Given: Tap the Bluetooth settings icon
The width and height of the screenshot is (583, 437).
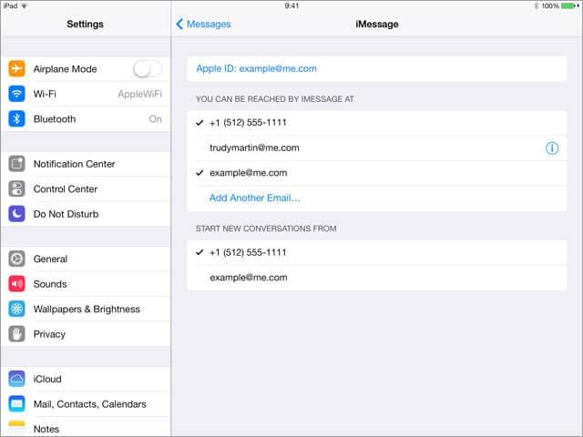Looking at the screenshot, I should (x=16, y=119).
